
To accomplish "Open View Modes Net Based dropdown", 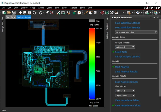I will click(x=125, y=91).
